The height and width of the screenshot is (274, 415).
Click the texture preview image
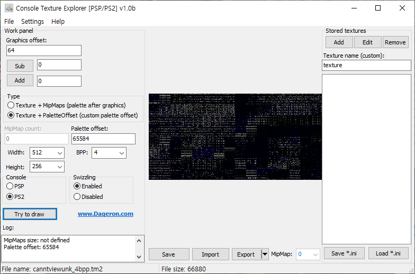point(235,136)
